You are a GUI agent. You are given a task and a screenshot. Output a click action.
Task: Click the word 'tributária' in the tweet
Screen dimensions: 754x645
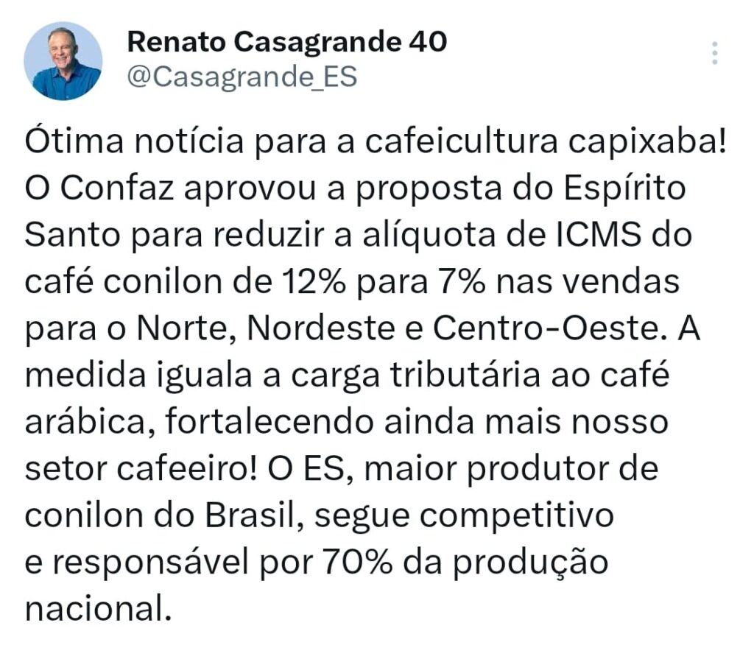(465, 375)
